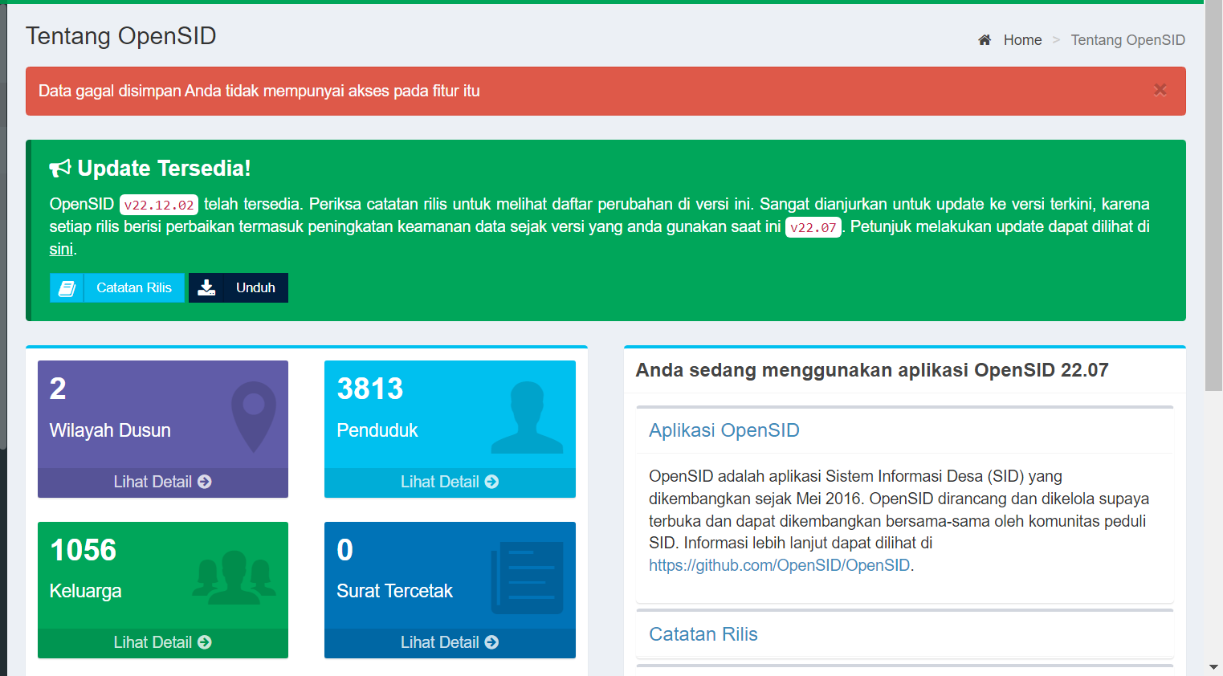Click the 1056 Keluarga count
Image resolution: width=1223 pixels, height=676 pixels.
click(84, 550)
